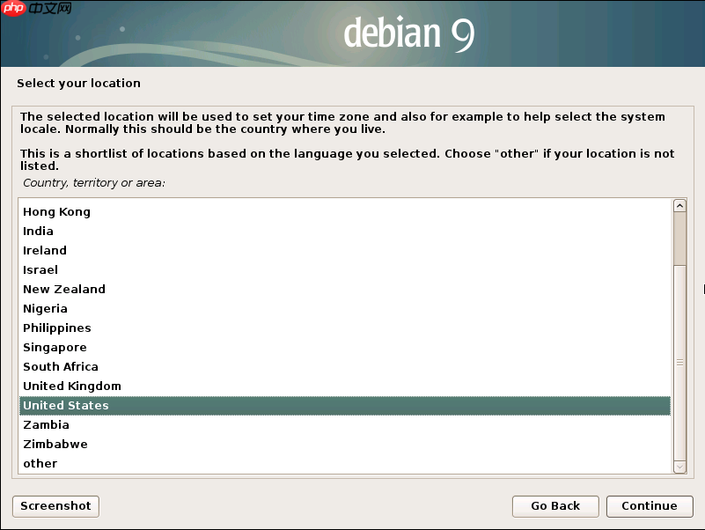Click the scrollbar up arrow

pos(679,204)
